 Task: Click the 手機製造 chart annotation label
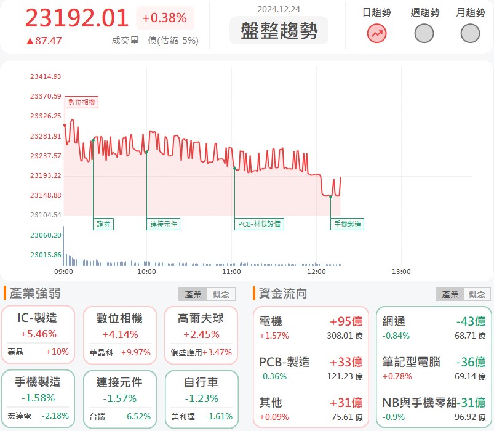pyautogui.click(x=347, y=224)
